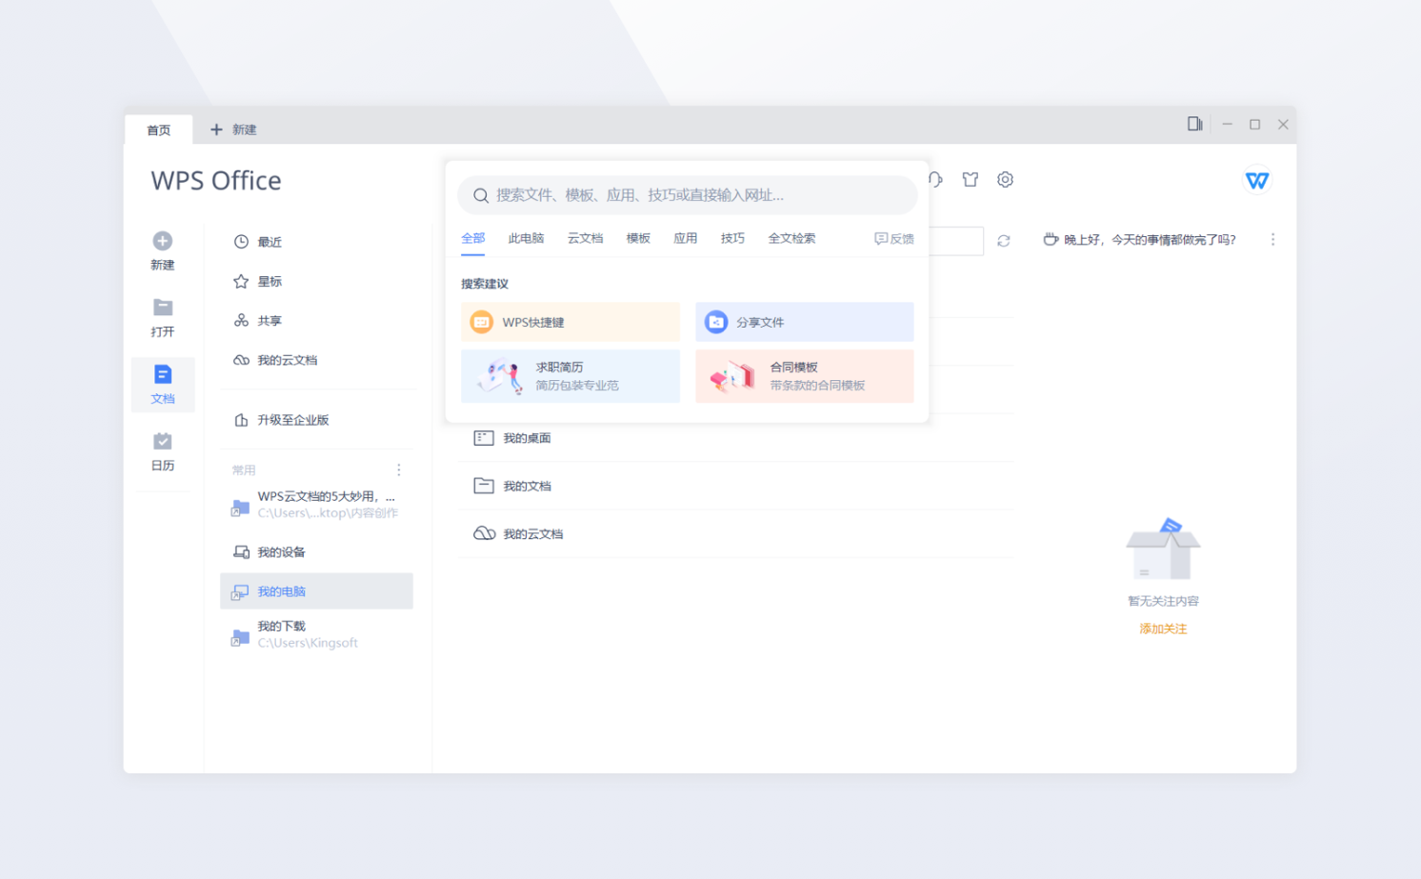Open the 打开 folder icon in sidebar
This screenshot has height=879, width=1421.
click(x=163, y=307)
